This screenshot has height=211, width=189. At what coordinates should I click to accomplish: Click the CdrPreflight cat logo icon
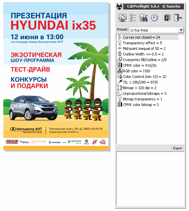point(119,7)
